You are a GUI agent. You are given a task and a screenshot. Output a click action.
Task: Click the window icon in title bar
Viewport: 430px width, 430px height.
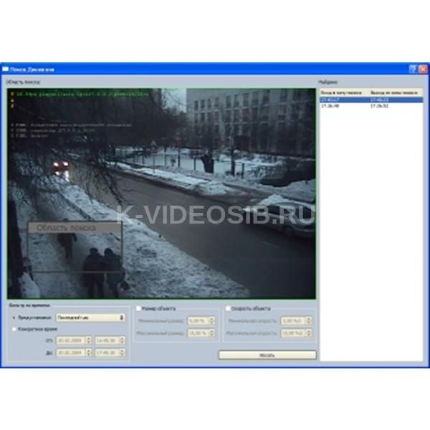coord(6,70)
